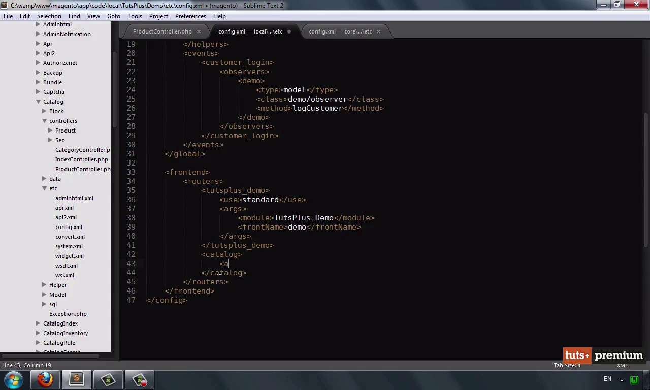650x390 pixels.
Task: Expand the CatalogInventory folder
Action: pos(38,333)
